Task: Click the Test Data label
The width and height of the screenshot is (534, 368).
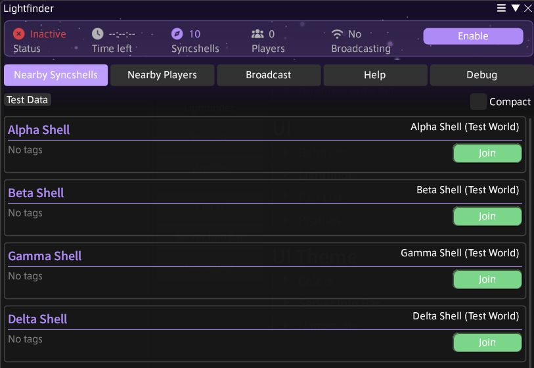Action: tap(28, 100)
